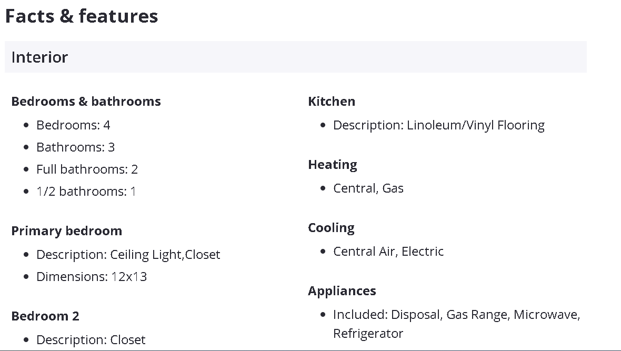This screenshot has width=621, height=351.
Task: Click the Bedroom 2 subheading
Action: pyautogui.click(x=45, y=316)
